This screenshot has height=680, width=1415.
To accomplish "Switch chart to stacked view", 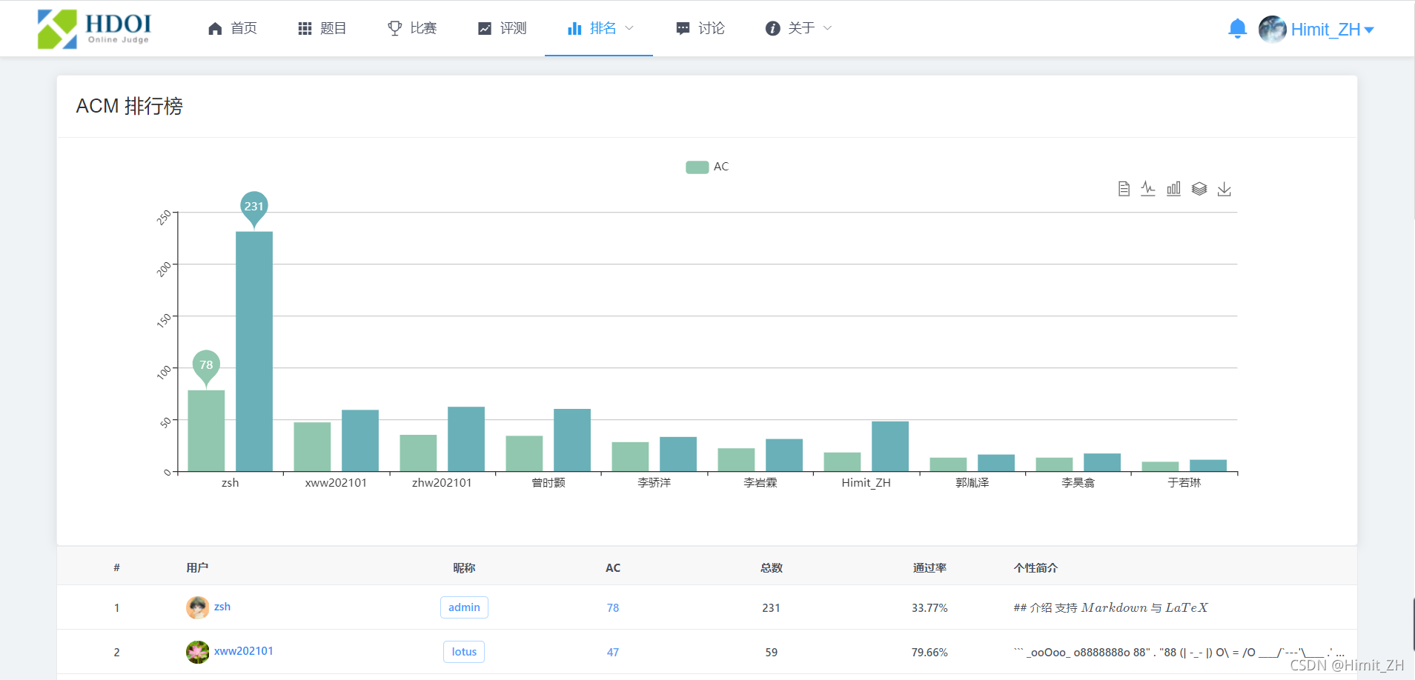I will pyautogui.click(x=1199, y=189).
